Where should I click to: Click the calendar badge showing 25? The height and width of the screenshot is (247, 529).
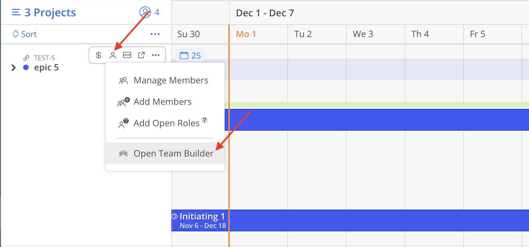(x=190, y=55)
